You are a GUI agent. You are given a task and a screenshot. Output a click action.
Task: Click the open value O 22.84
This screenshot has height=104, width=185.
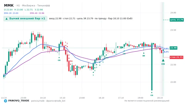tap(8, 10)
